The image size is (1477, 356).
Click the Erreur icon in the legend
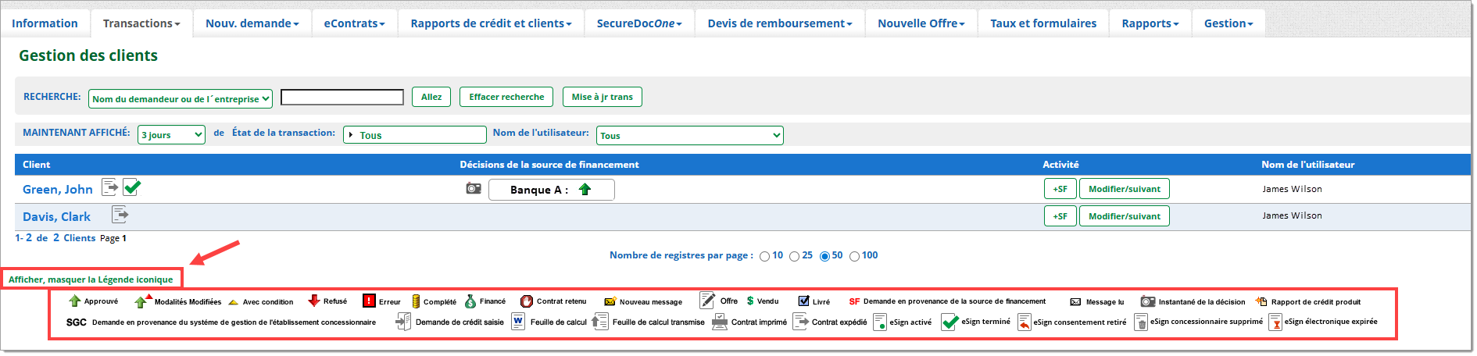click(x=369, y=301)
